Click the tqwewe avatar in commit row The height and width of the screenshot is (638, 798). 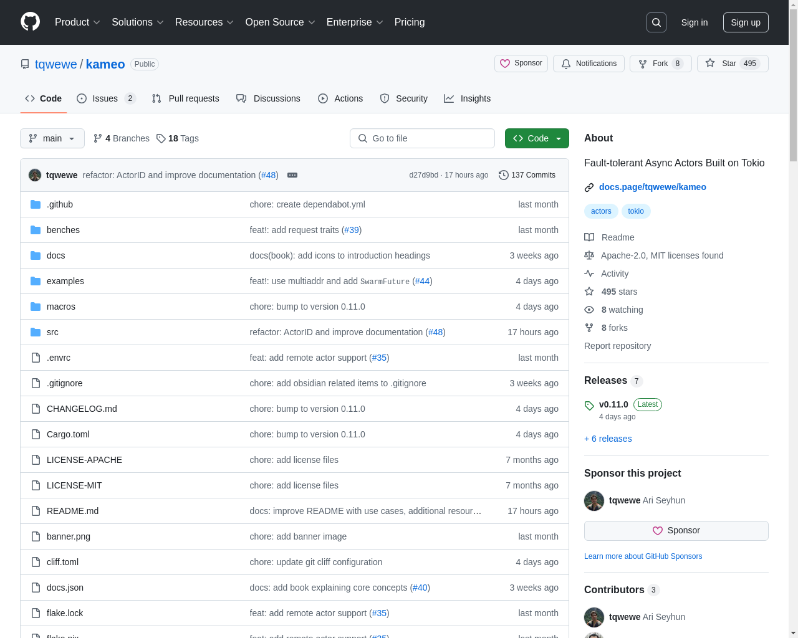click(35, 175)
